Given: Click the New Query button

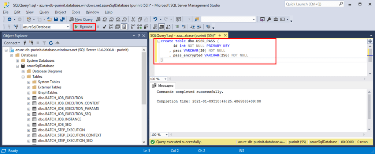Looking at the screenshot, I should [81, 20].
